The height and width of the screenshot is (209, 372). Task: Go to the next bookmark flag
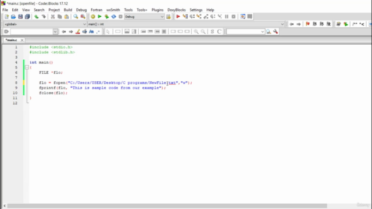coord(321,24)
